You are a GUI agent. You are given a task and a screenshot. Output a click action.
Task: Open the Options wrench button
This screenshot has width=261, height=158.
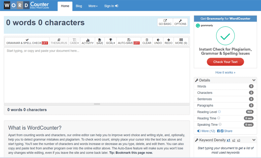180,22
